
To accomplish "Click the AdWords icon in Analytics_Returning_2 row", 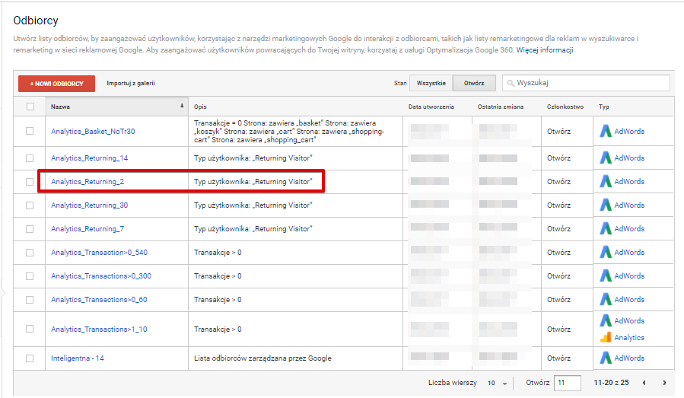I will [x=606, y=181].
